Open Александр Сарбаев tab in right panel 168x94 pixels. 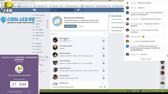118,27
